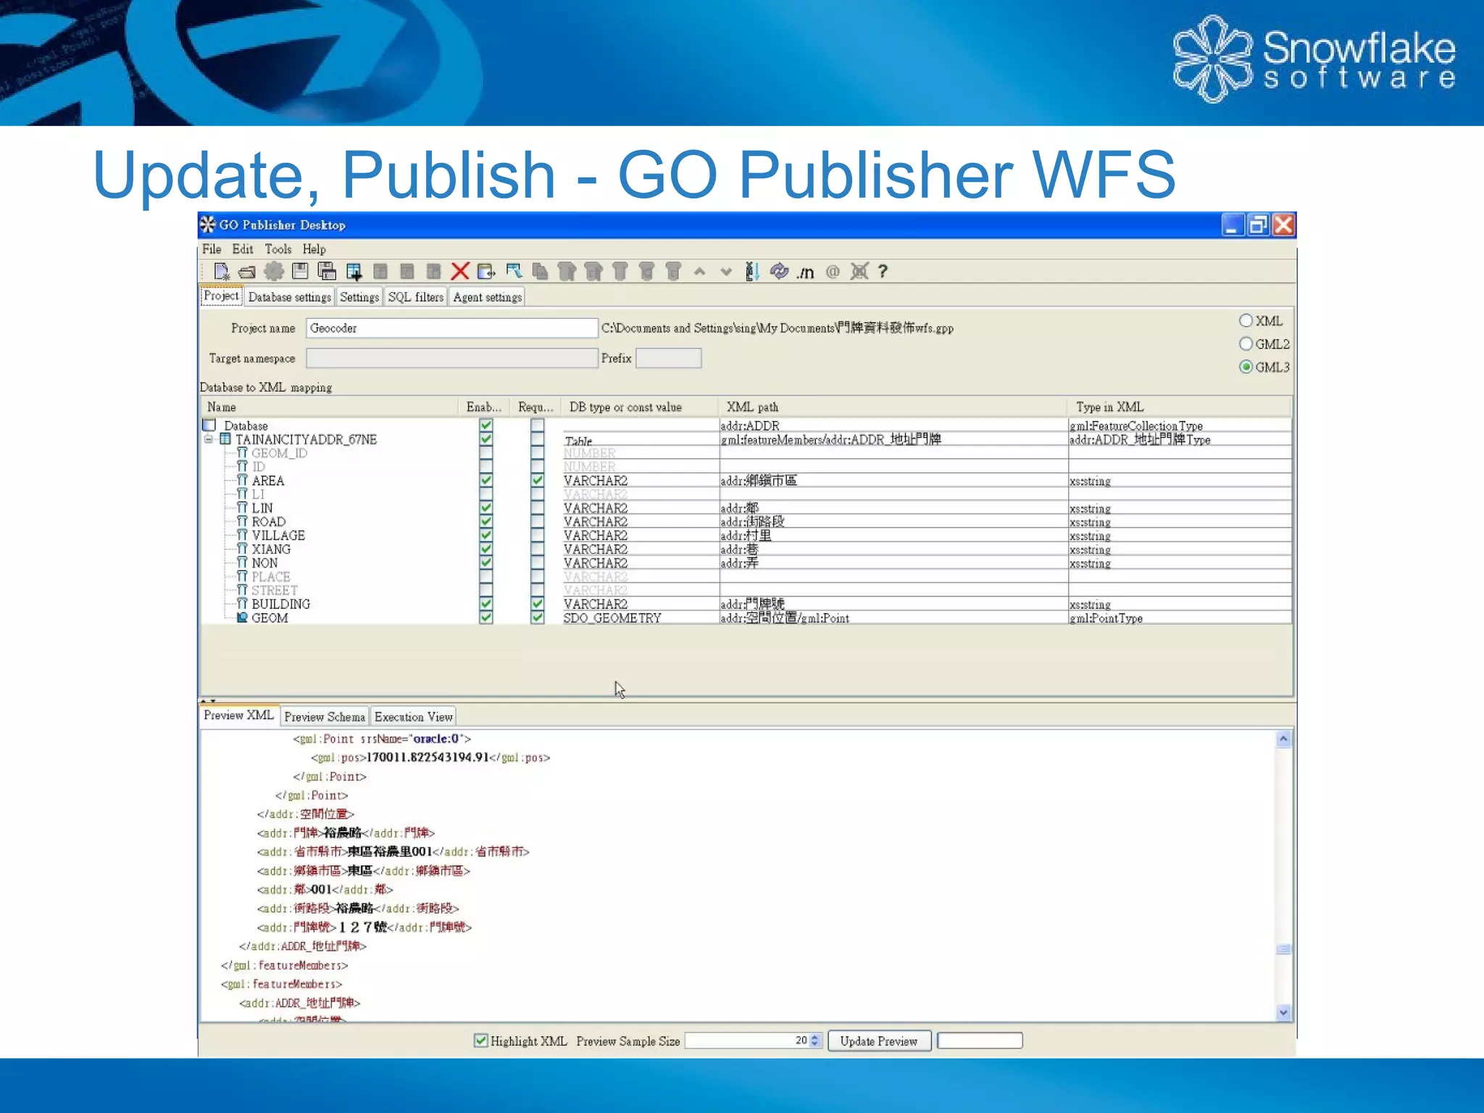Open the Help menu
The height and width of the screenshot is (1113, 1484).
(314, 249)
